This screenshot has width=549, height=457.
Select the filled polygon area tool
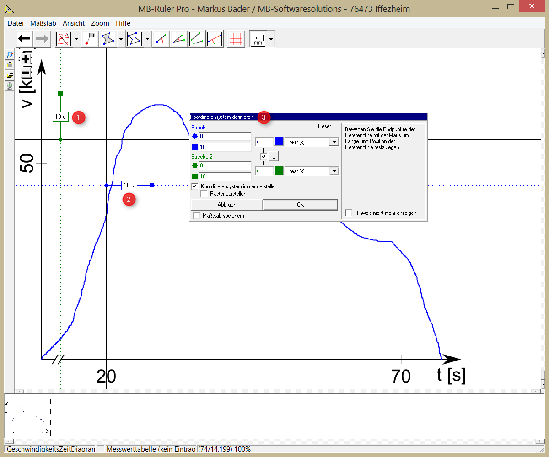[x=108, y=39]
